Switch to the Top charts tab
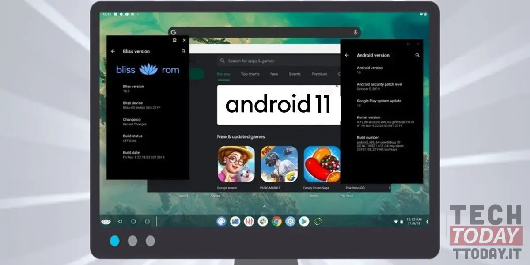This screenshot has height=265, width=530. tap(250, 74)
